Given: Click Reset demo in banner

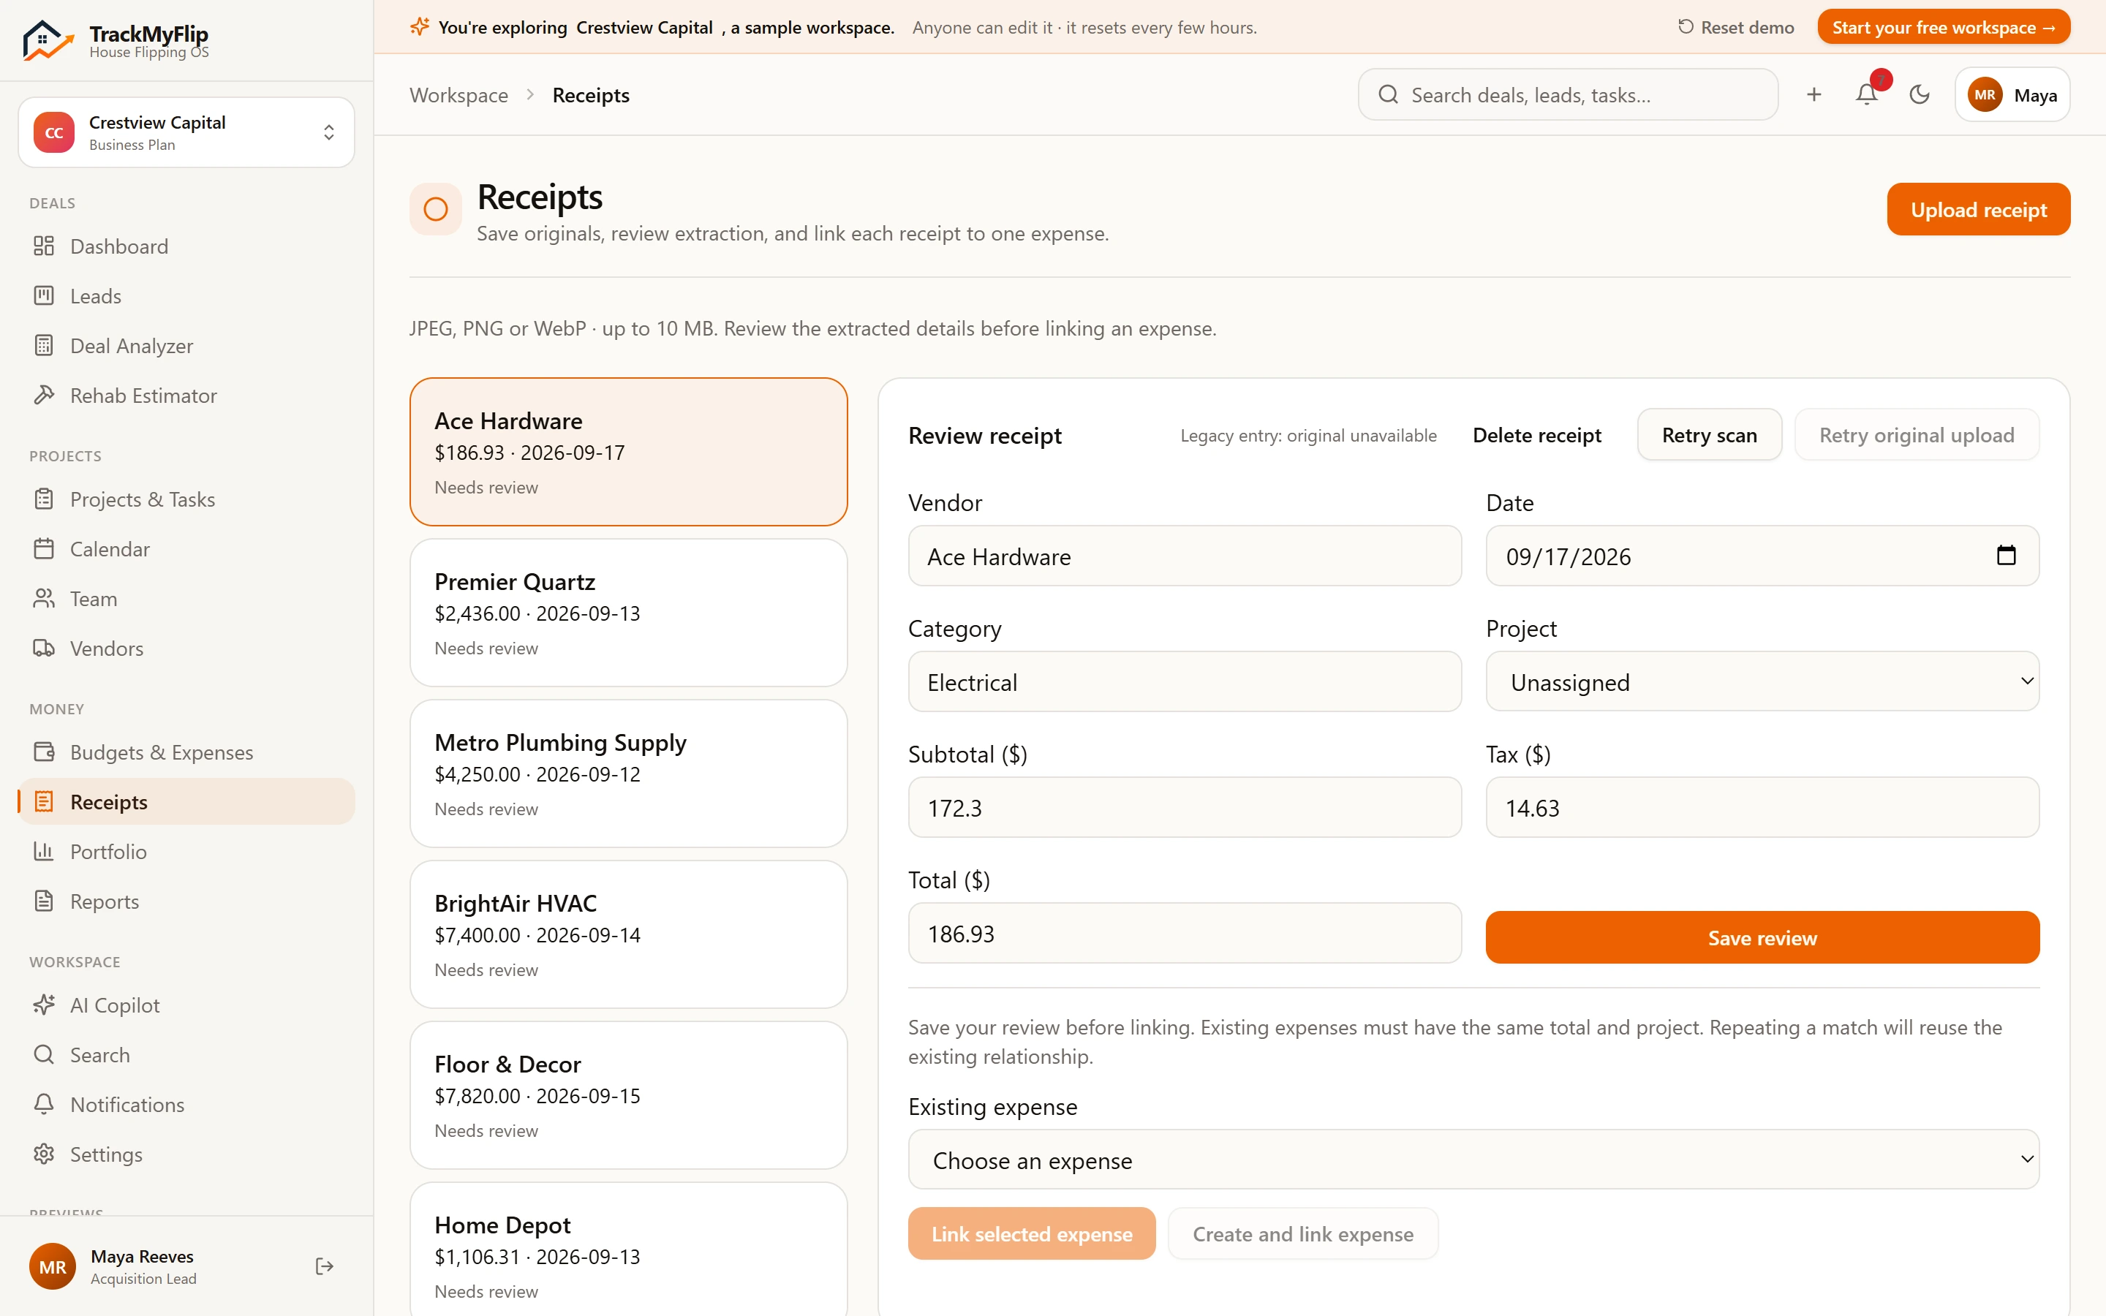Looking at the screenshot, I should (x=1735, y=27).
